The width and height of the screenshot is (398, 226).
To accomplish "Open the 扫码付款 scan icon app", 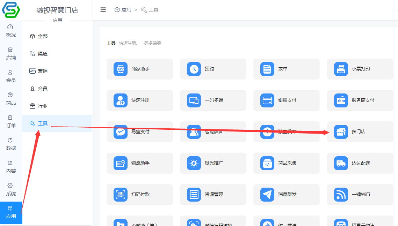I will pos(140,195).
